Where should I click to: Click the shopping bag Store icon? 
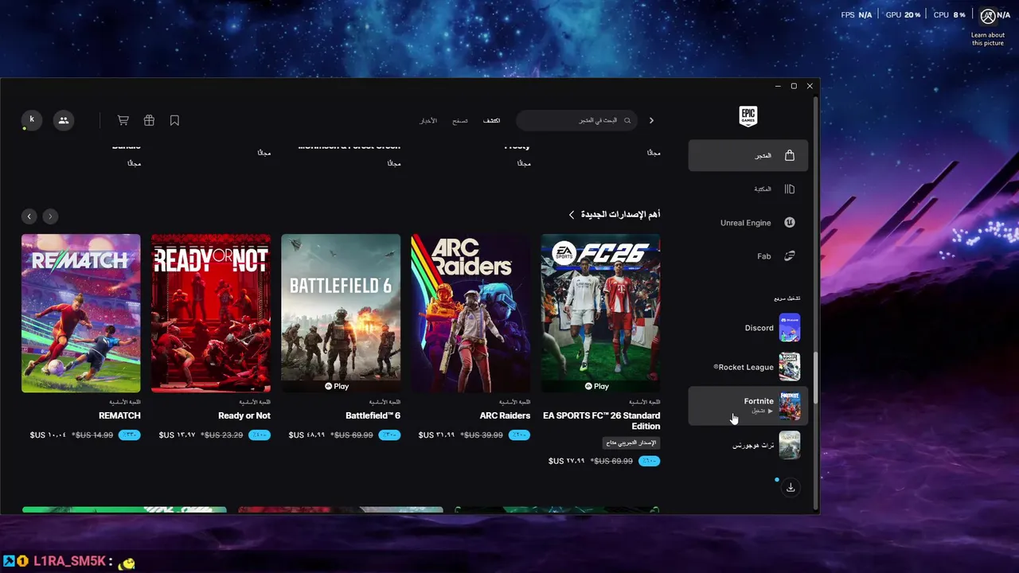(790, 155)
